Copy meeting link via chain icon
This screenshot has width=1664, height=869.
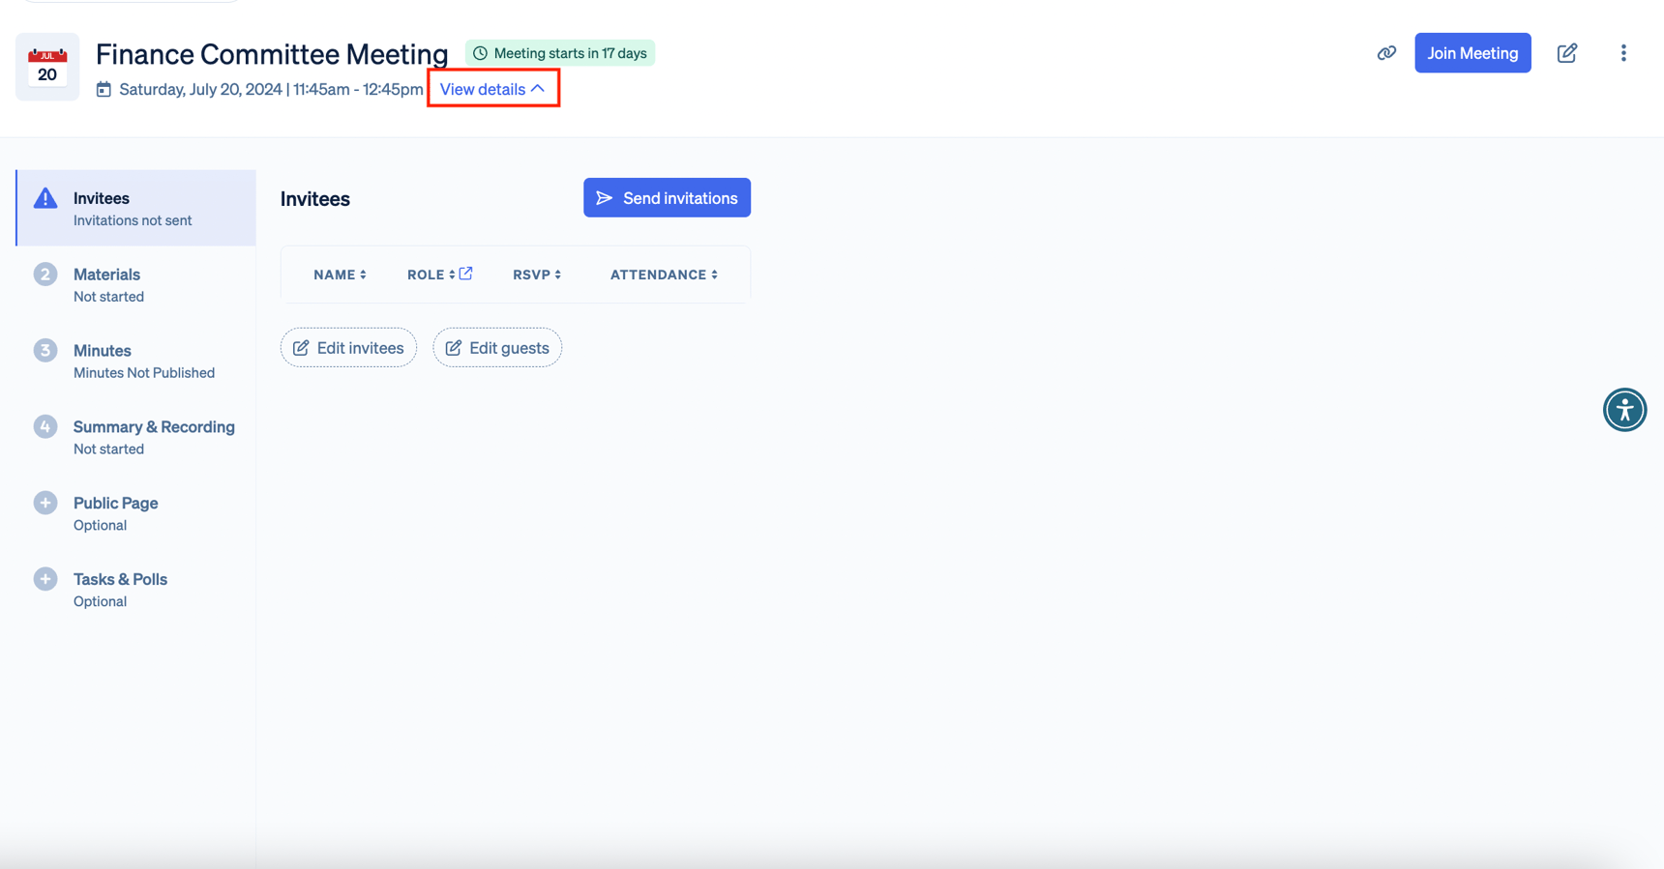pyautogui.click(x=1386, y=53)
